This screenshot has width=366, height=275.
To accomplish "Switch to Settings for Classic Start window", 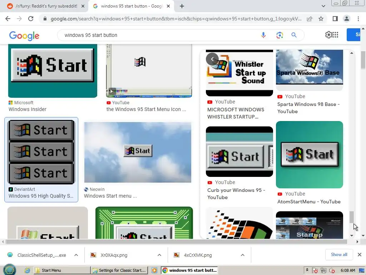I will coord(119,270).
